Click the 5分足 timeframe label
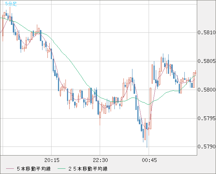Screen dimensions: 216x174 pyautogui.click(x=11, y=4)
